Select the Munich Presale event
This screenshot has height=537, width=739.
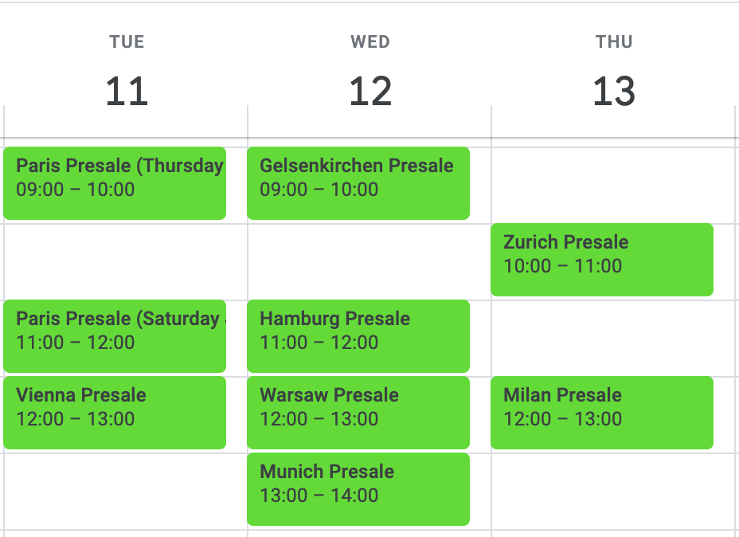click(358, 488)
